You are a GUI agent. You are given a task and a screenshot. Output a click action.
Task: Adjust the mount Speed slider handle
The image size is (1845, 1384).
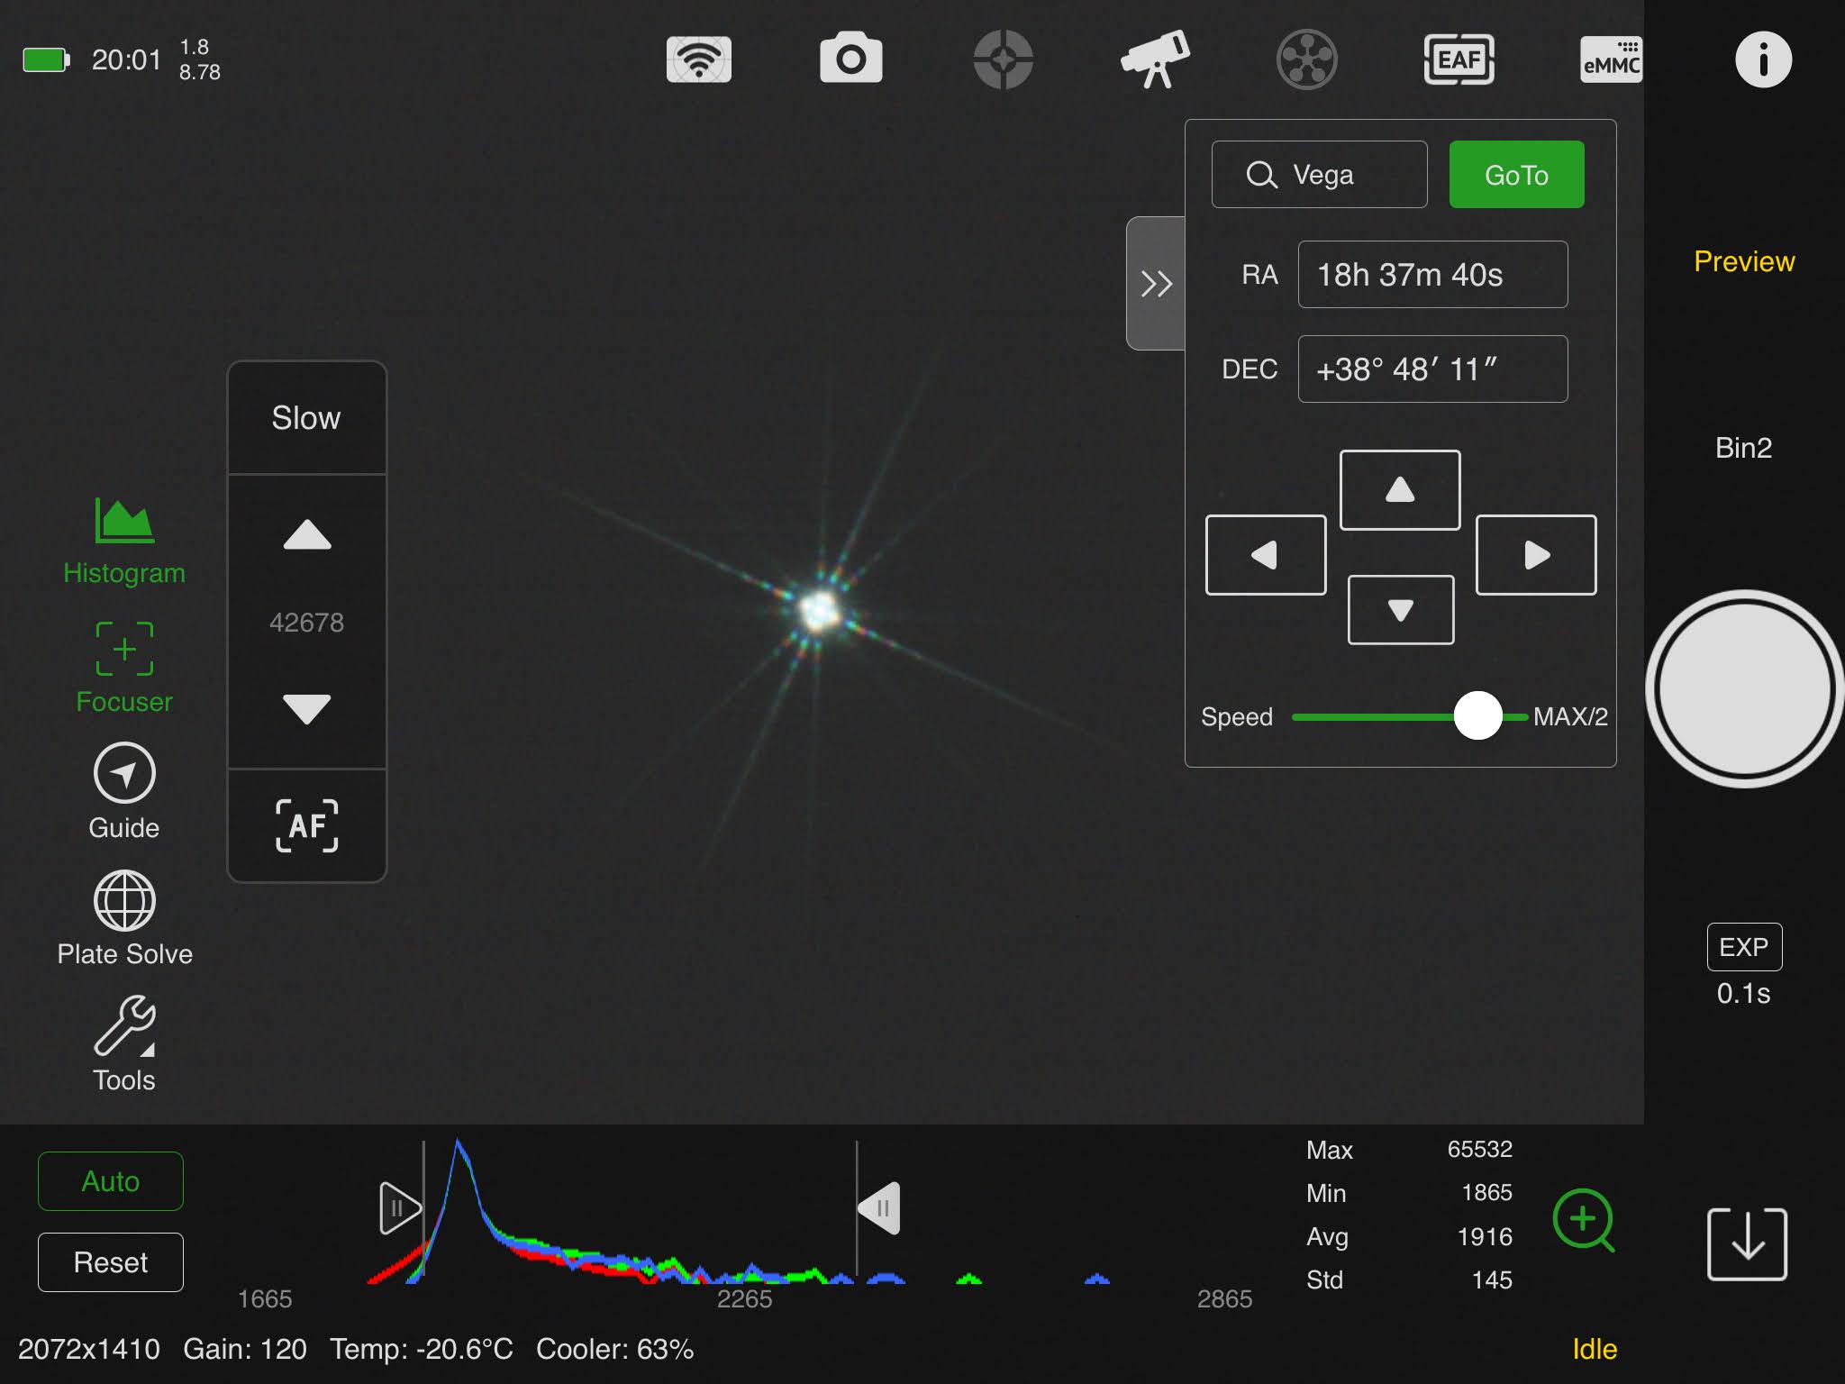[1477, 716]
